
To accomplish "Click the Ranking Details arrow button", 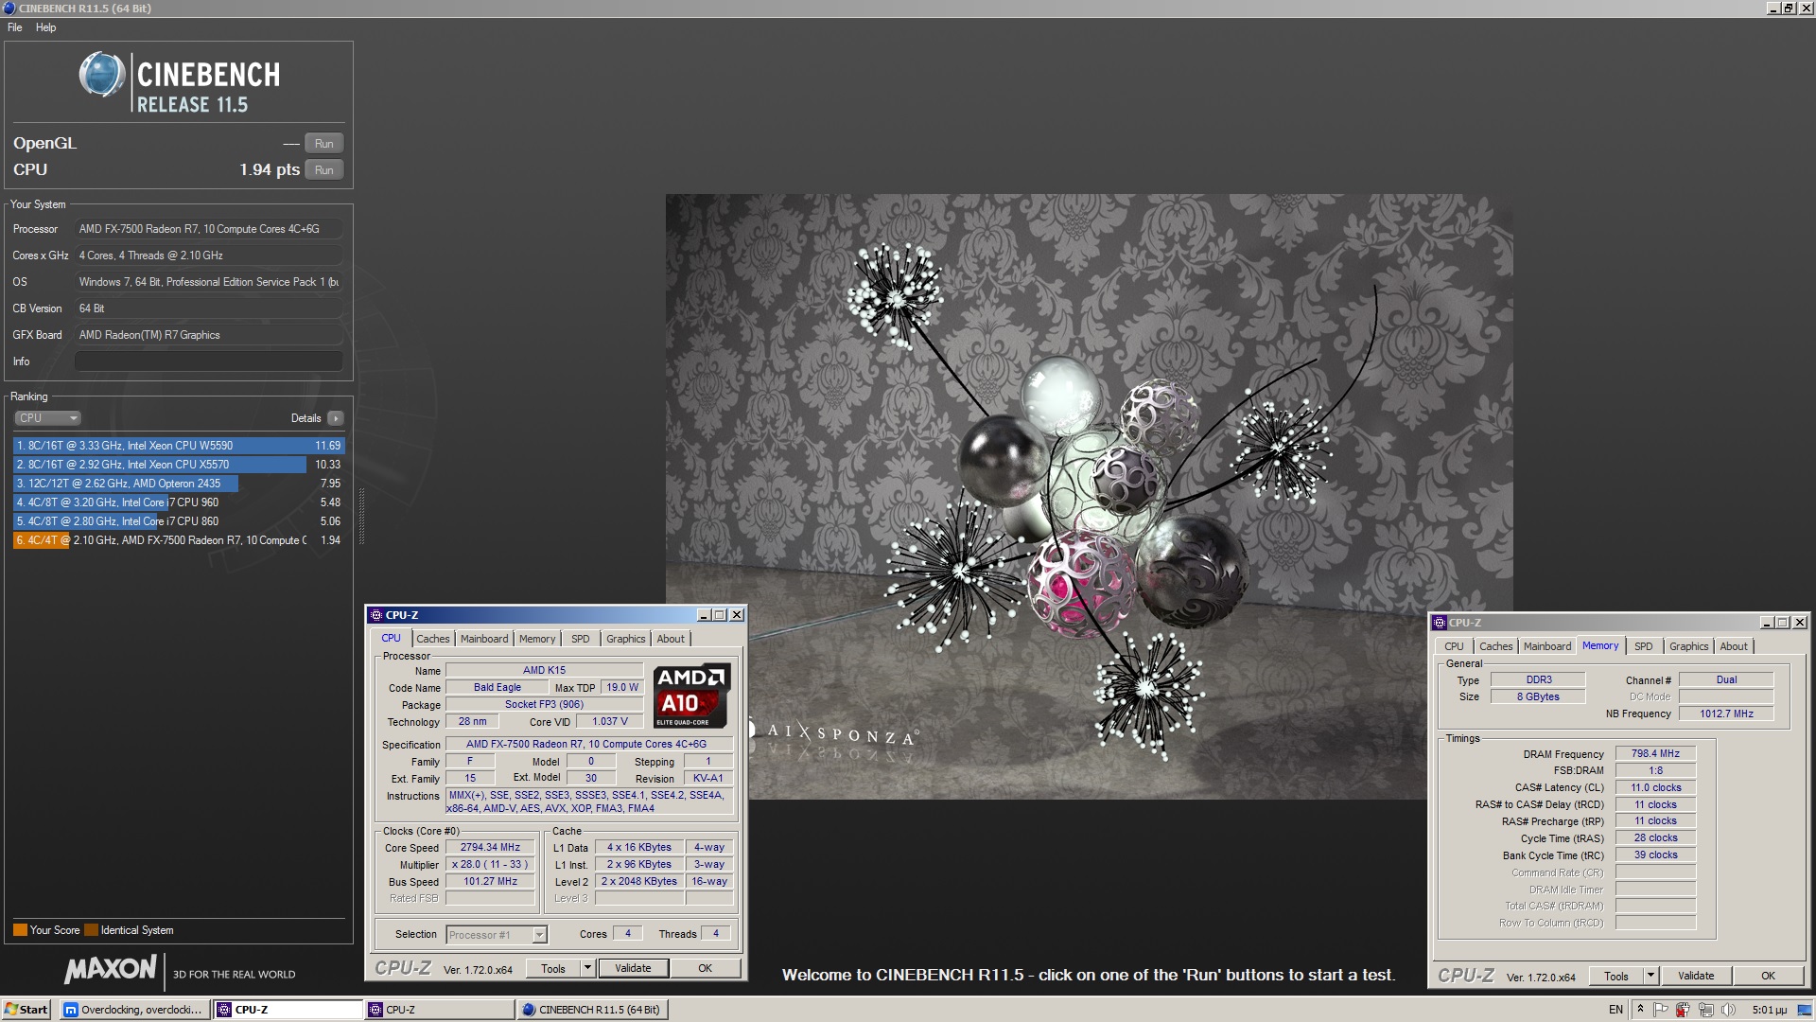I will point(335,418).
